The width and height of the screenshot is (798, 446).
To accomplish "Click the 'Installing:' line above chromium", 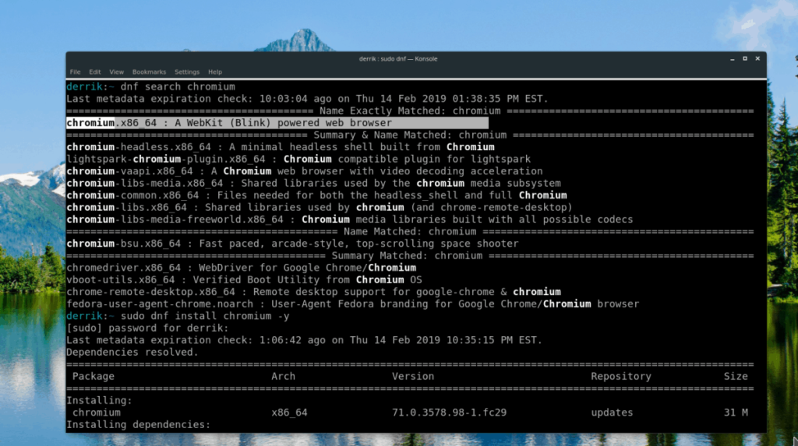I will click(99, 401).
